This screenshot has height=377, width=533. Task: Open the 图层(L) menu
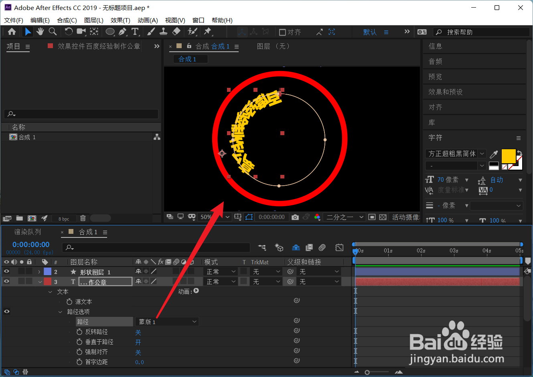(x=94, y=20)
